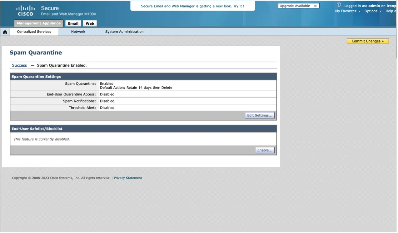Open the System Administration menu
This screenshot has height=233, width=398.
point(124,32)
